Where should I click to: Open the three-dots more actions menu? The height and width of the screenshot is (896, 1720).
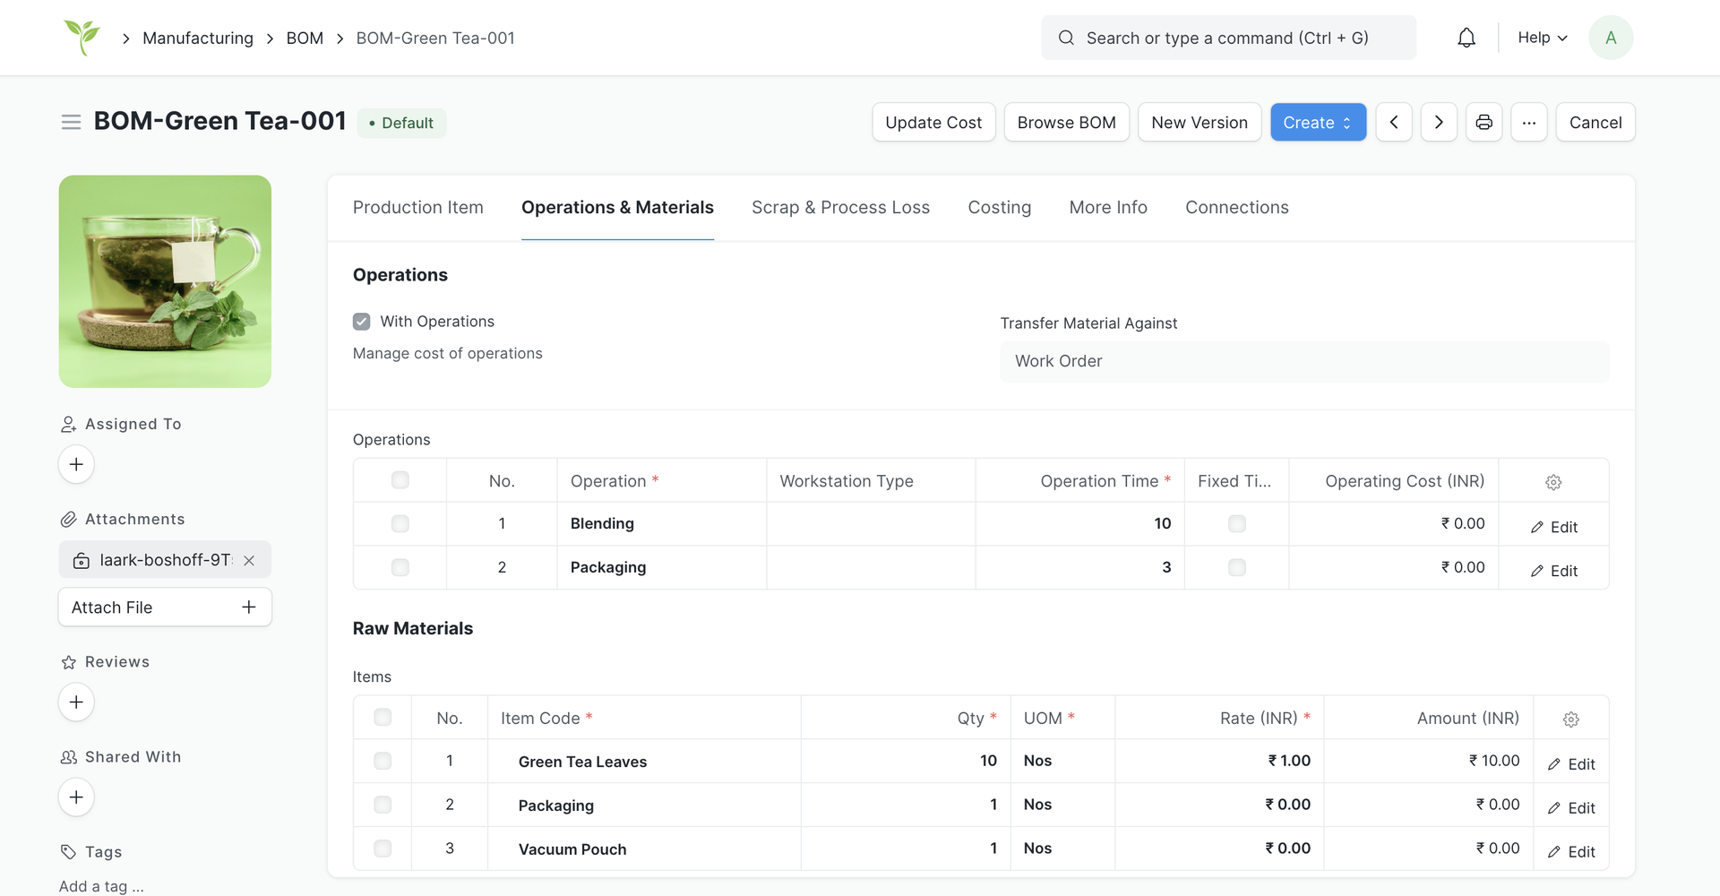pos(1528,122)
